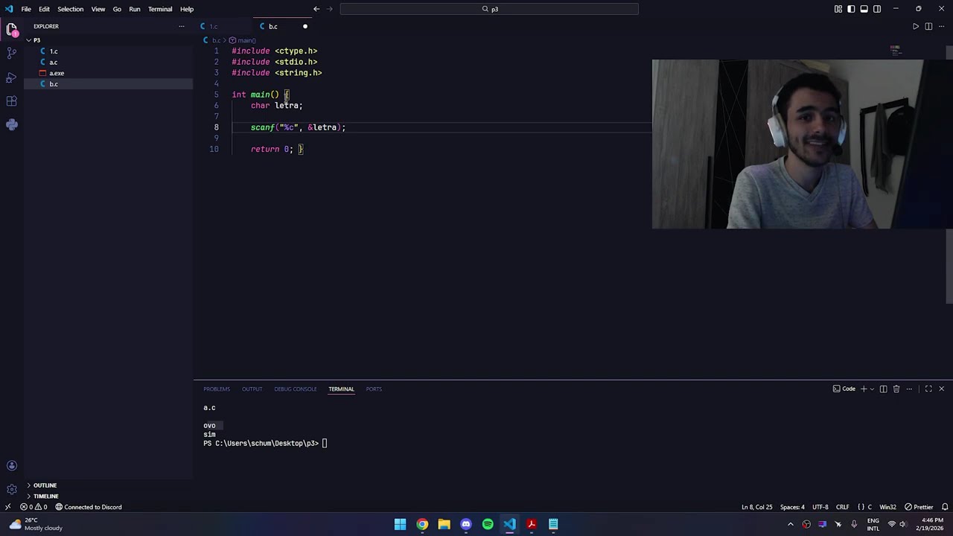Maximize the panel size
The height and width of the screenshot is (536, 953).
point(928,389)
